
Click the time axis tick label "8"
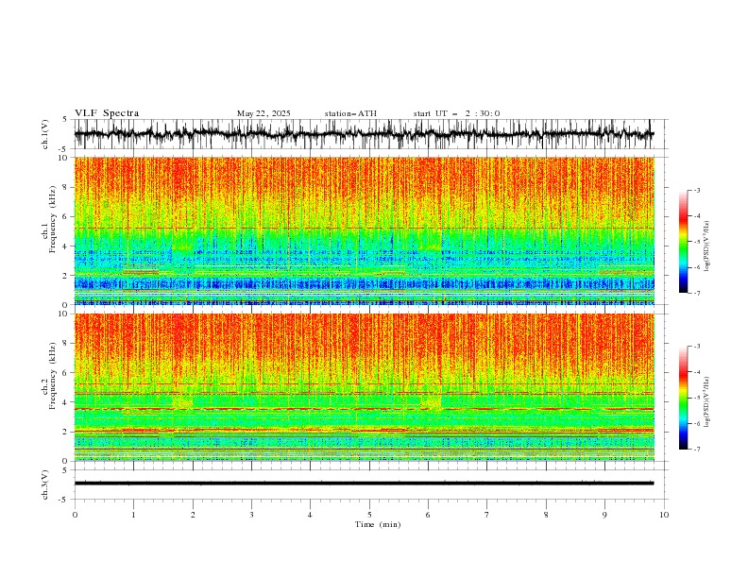click(x=546, y=515)
